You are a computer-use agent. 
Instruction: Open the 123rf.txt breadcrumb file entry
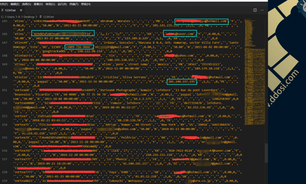point(48,17)
